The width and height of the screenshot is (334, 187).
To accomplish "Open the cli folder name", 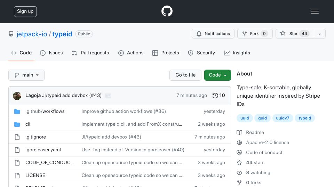I will pos(28,124).
